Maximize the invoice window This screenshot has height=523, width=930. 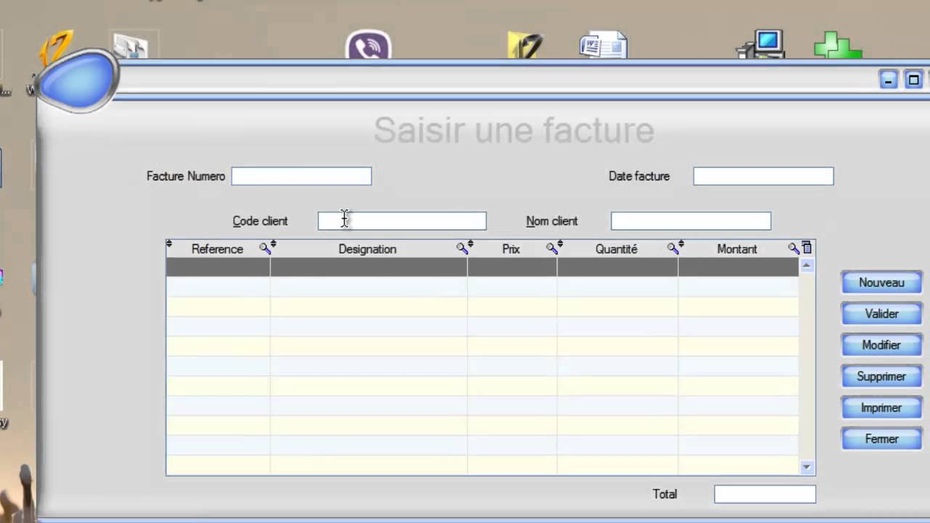(914, 80)
